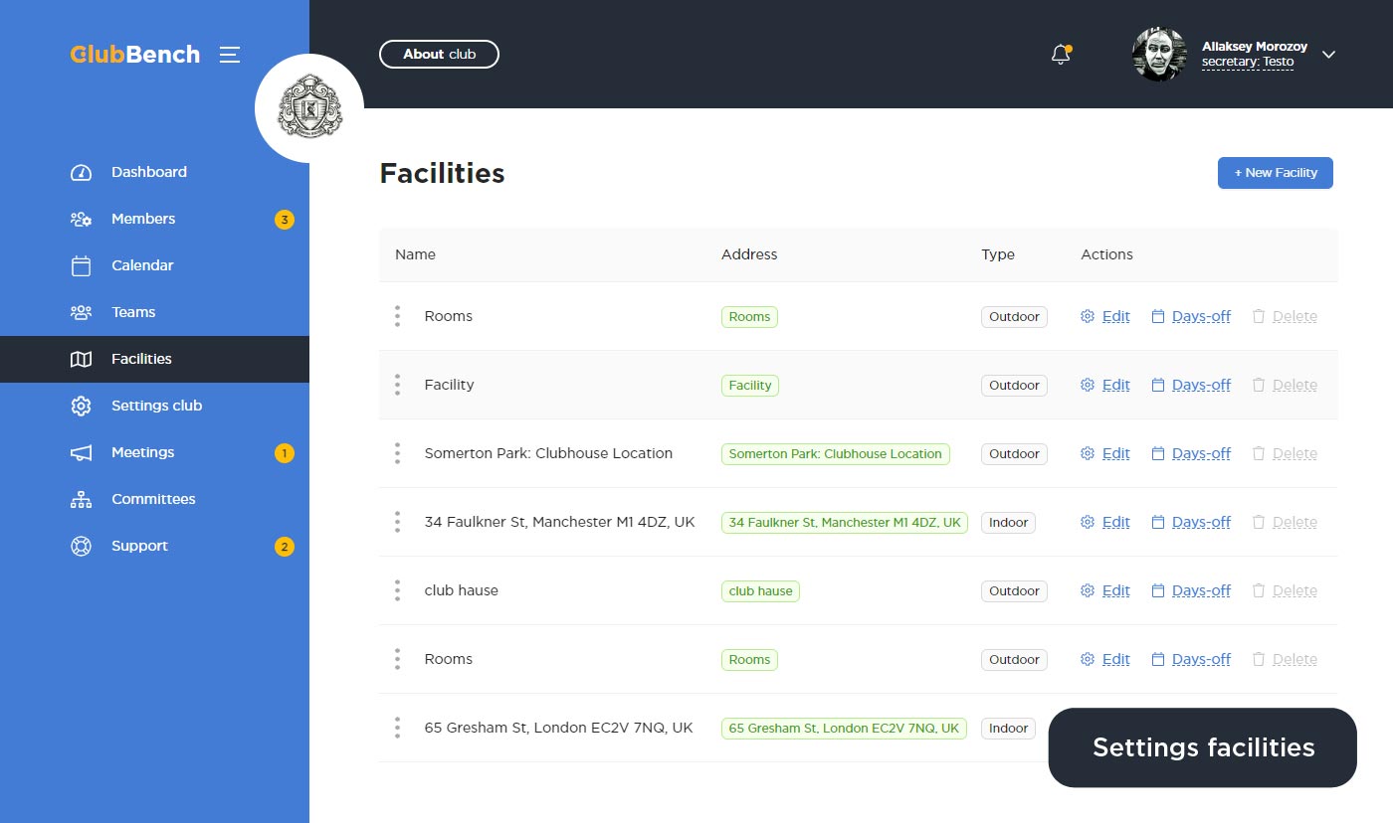Open Days-off for 34 Faulkner St facility
Screen dimensions: 1393x823
tap(1191, 522)
